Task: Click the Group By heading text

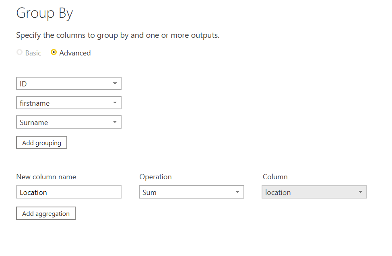Action: pos(45,13)
